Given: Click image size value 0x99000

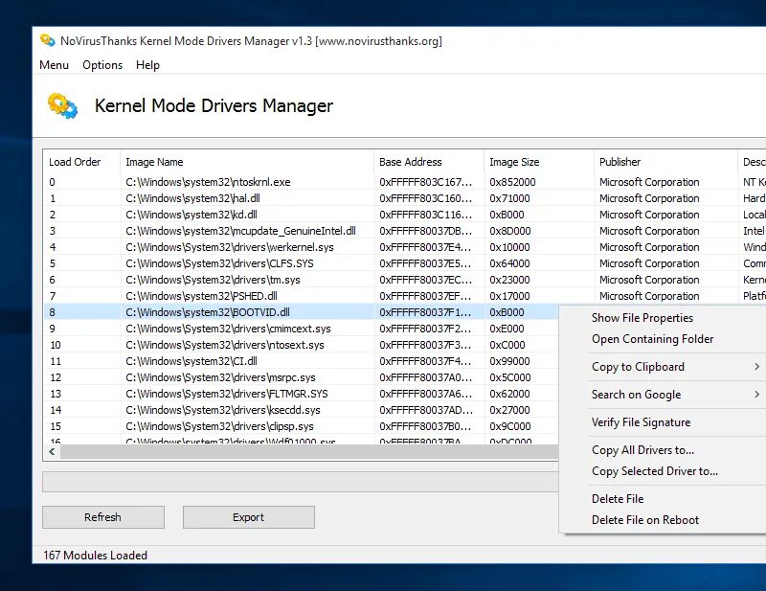Looking at the screenshot, I should pos(509,361).
